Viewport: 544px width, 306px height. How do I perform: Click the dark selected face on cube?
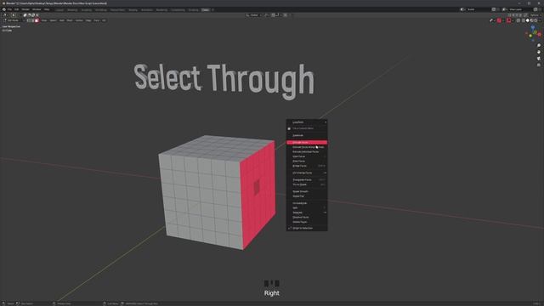[x=257, y=187]
